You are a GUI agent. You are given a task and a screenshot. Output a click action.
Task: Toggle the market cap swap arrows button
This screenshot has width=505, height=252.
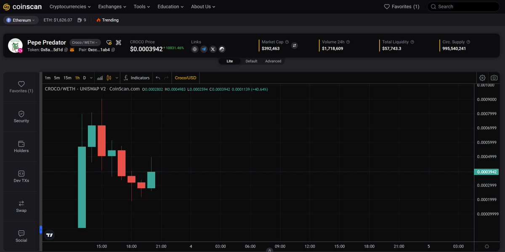click(295, 45)
